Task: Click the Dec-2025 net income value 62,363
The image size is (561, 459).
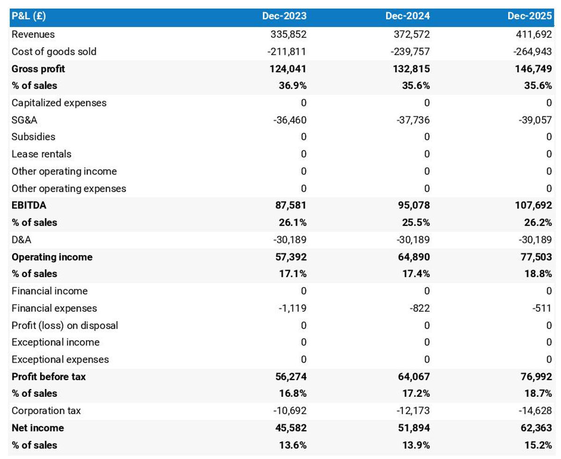Action: (x=535, y=428)
